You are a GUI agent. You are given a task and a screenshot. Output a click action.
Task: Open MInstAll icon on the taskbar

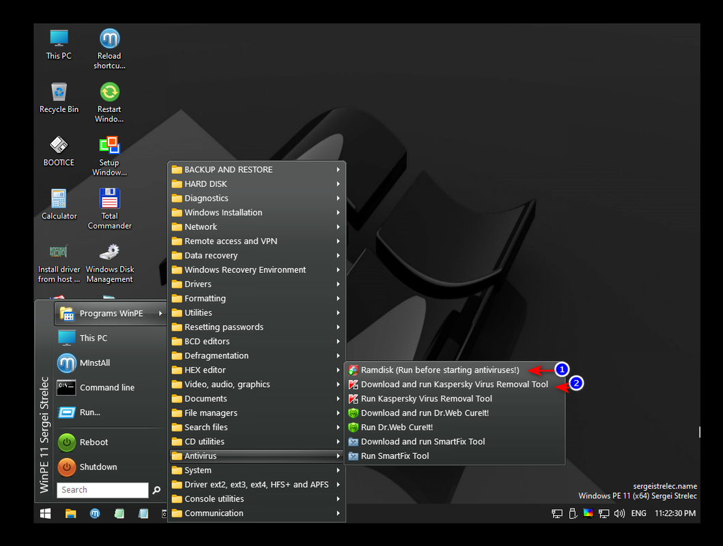94,513
